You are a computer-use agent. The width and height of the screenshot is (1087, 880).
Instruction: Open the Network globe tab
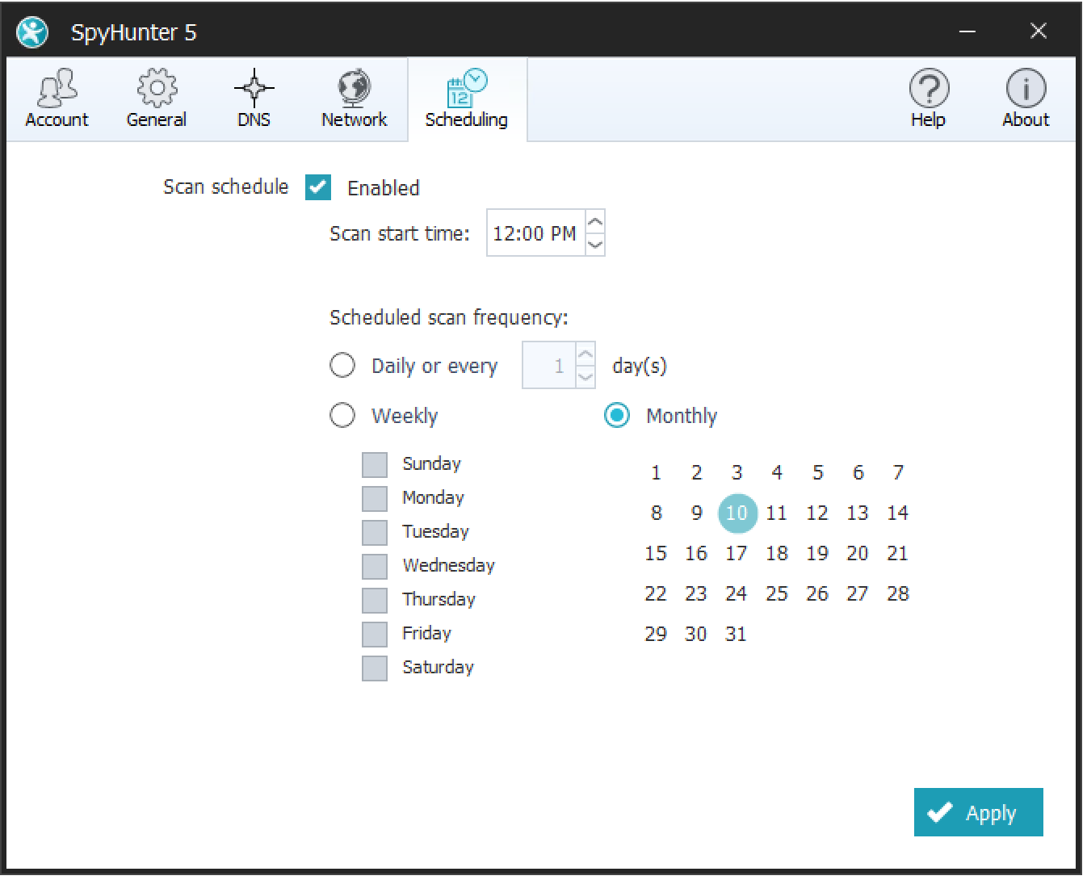pyautogui.click(x=354, y=98)
